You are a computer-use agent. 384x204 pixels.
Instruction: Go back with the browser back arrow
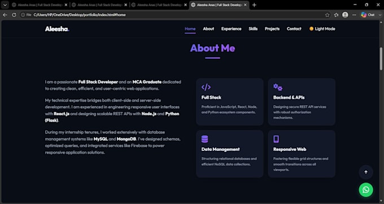point(5,15)
